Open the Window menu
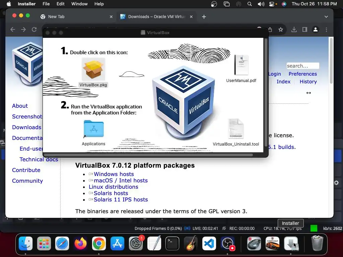 coord(79,4)
